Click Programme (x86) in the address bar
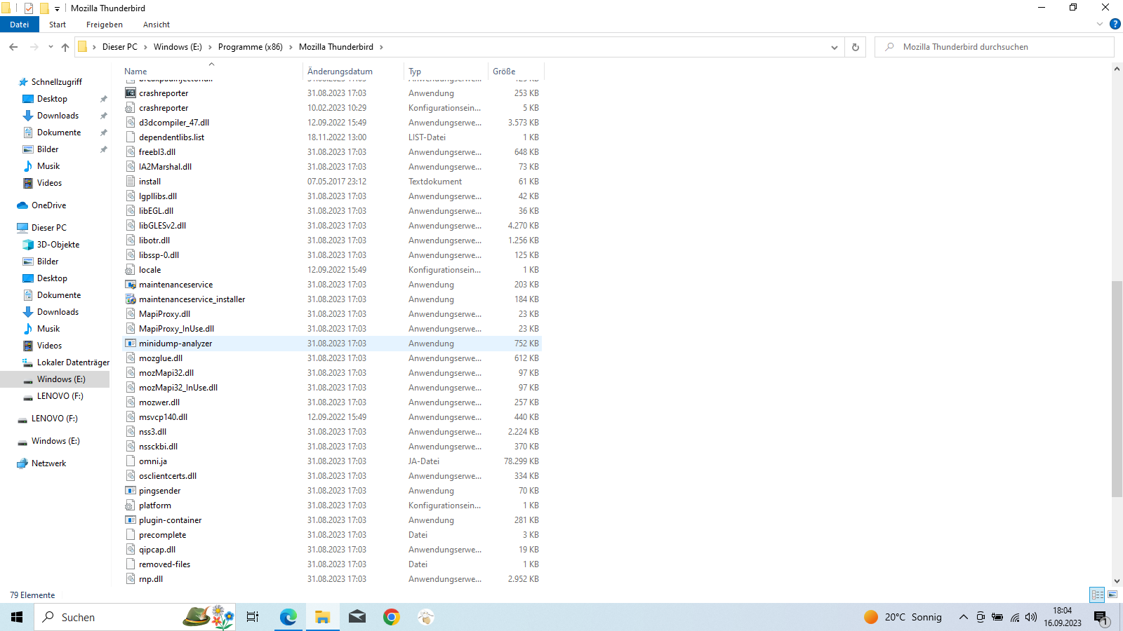 click(251, 47)
